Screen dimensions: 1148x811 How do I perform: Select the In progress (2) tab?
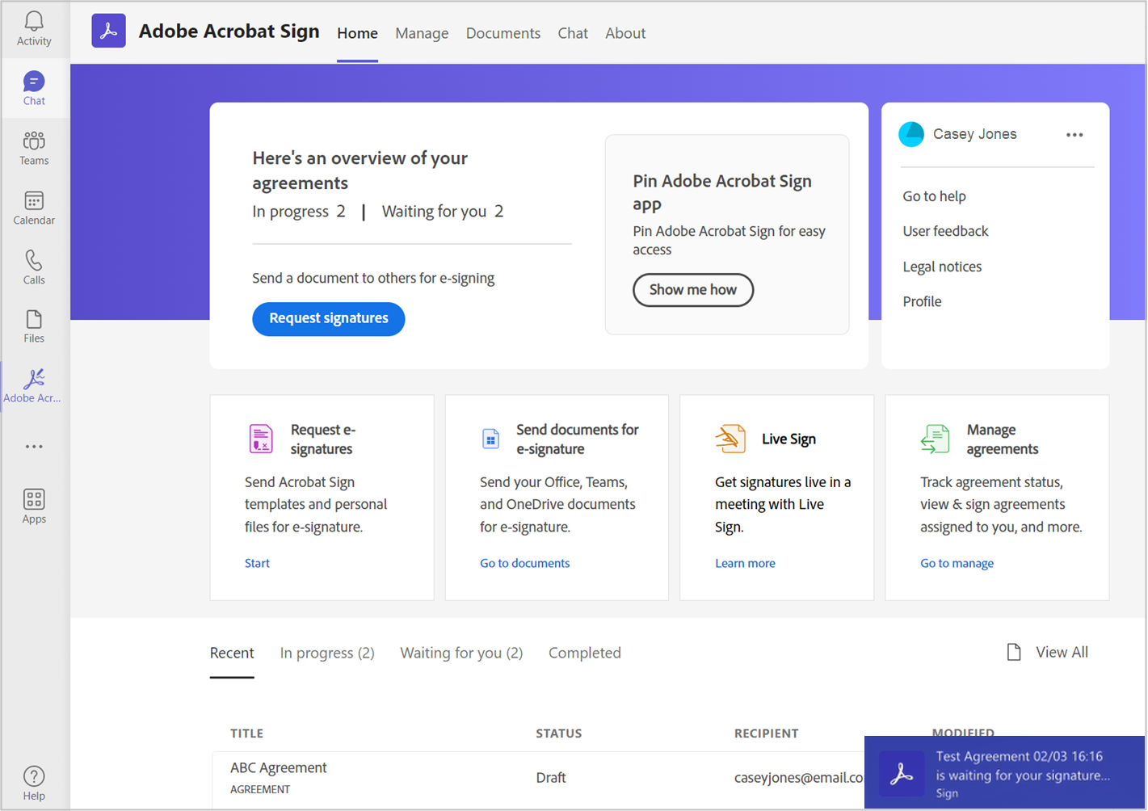pos(327,653)
